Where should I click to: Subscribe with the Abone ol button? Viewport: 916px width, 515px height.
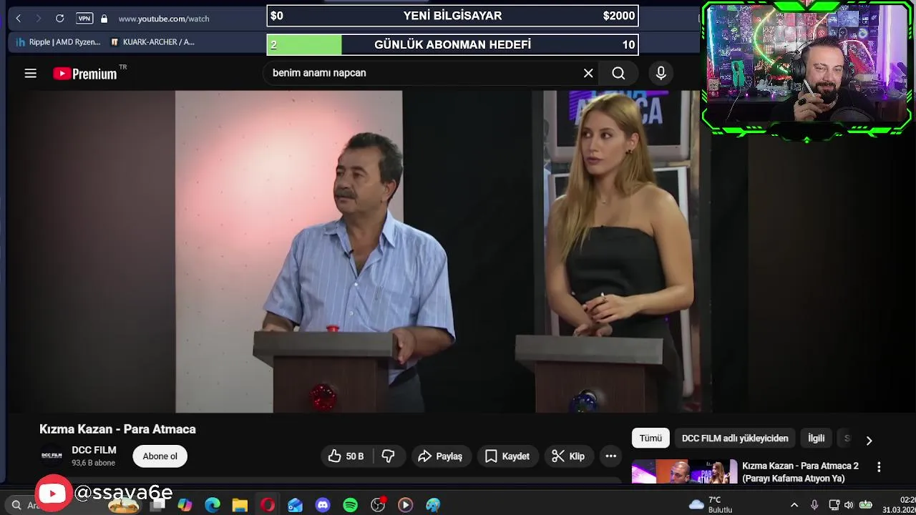[x=160, y=456]
